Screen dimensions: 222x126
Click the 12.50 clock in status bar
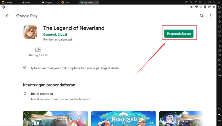coord(211,7)
